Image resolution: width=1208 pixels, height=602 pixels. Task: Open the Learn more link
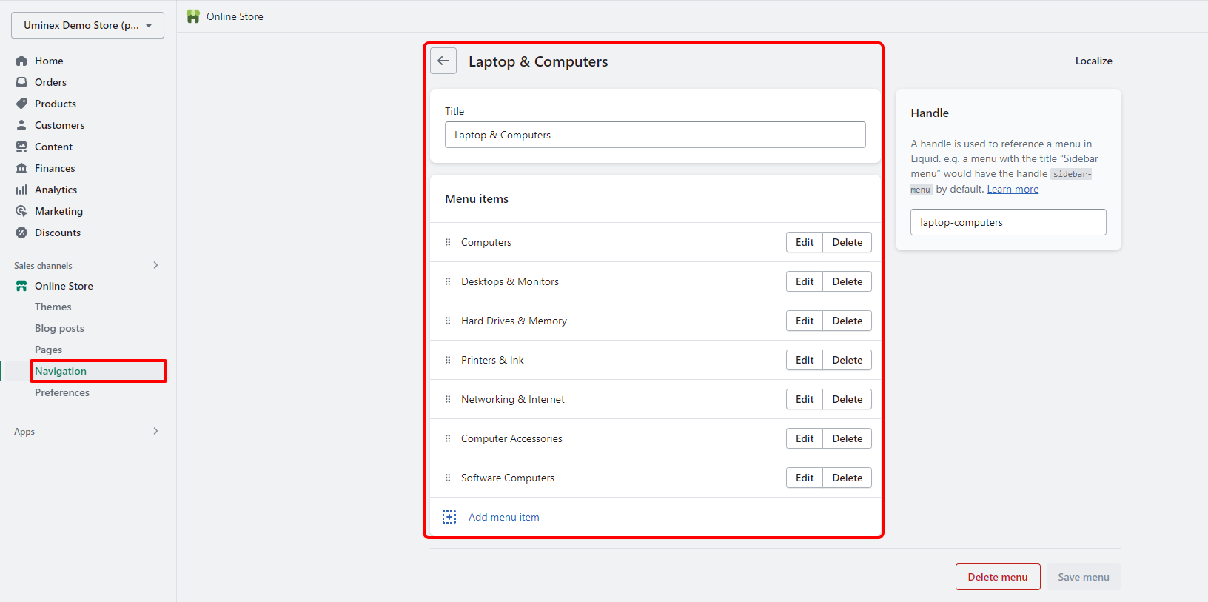[x=1012, y=189]
